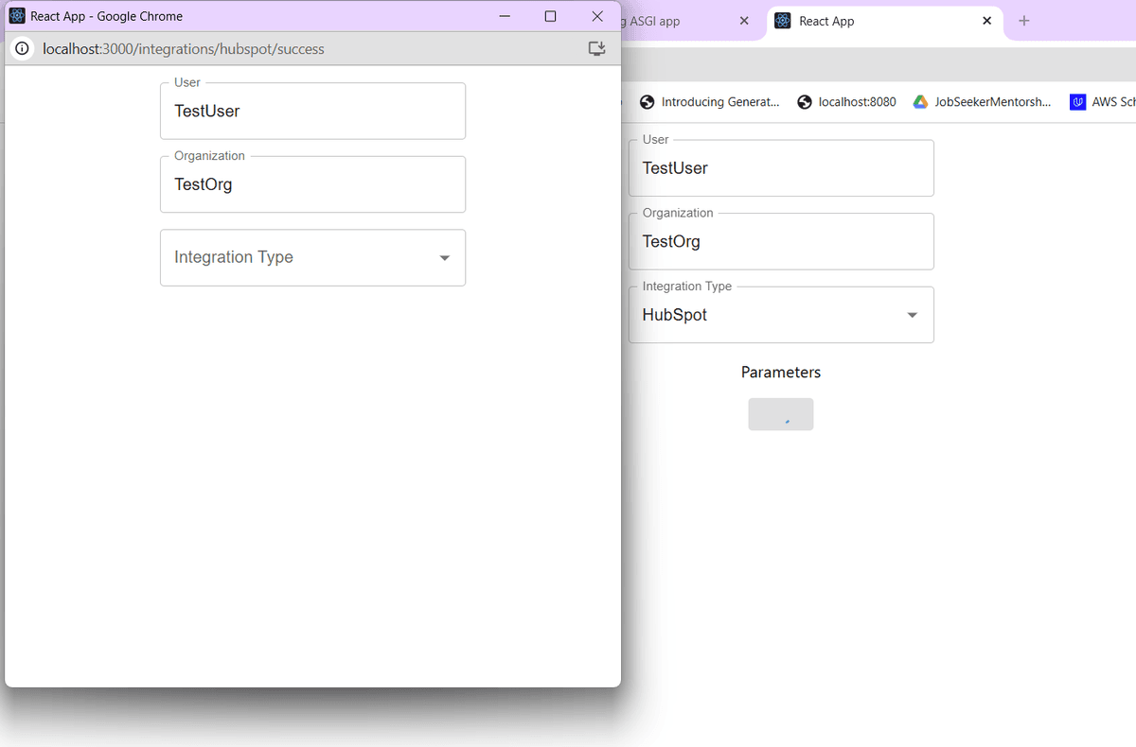Click the install app icon in popup address bar
The image size is (1136, 747).
[x=596, y=49]
